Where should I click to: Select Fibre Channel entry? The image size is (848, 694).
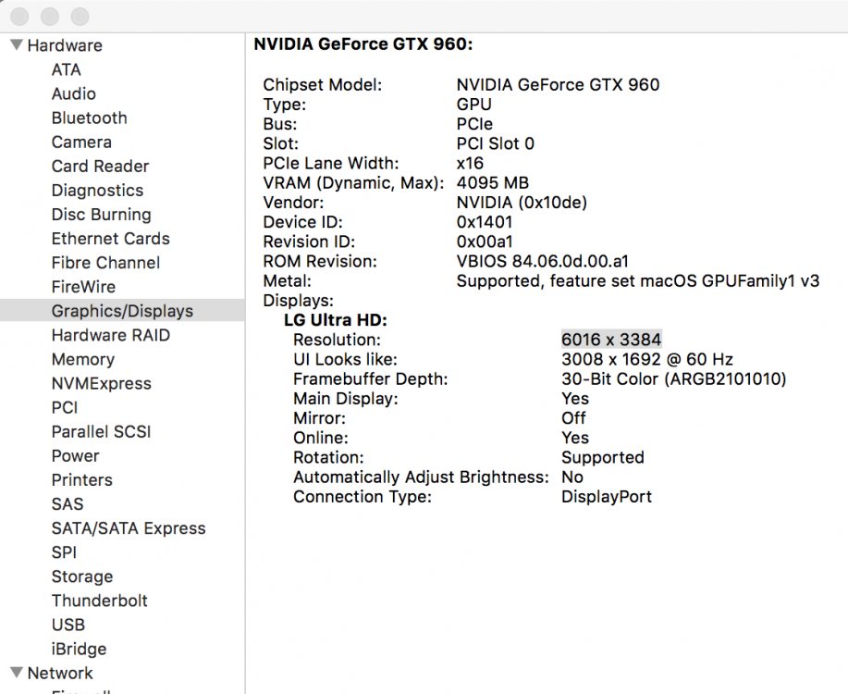click(x=105, y=263)
